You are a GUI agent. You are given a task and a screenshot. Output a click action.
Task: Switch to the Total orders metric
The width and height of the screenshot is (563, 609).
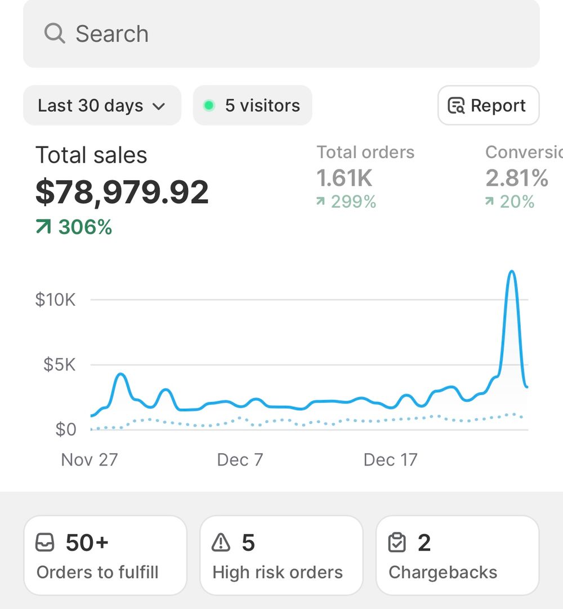(365, 177)
